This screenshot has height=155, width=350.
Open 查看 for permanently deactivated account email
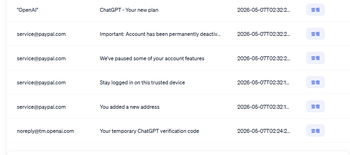click(315, 34)
